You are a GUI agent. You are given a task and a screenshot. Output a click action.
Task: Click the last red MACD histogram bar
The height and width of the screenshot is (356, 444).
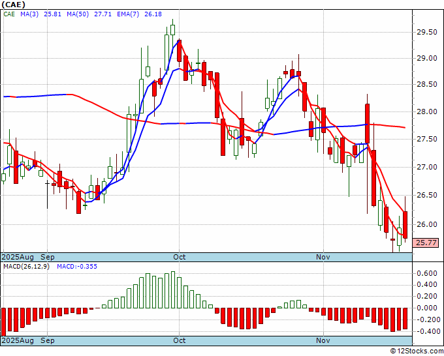[x=405, y=318]
